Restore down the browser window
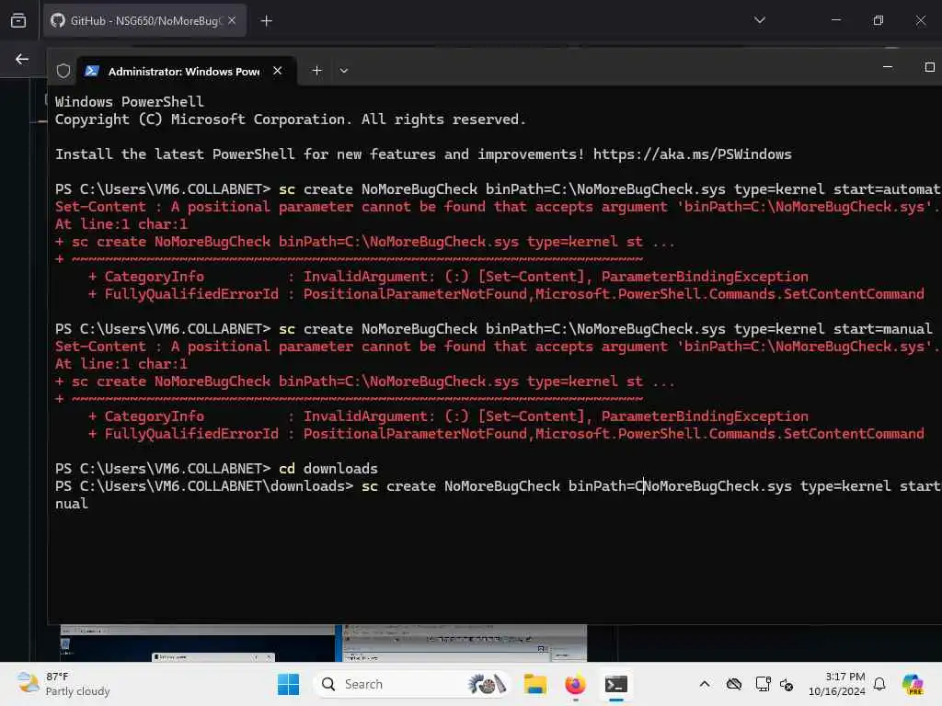The image size is (942, 706). pos(878,20)
